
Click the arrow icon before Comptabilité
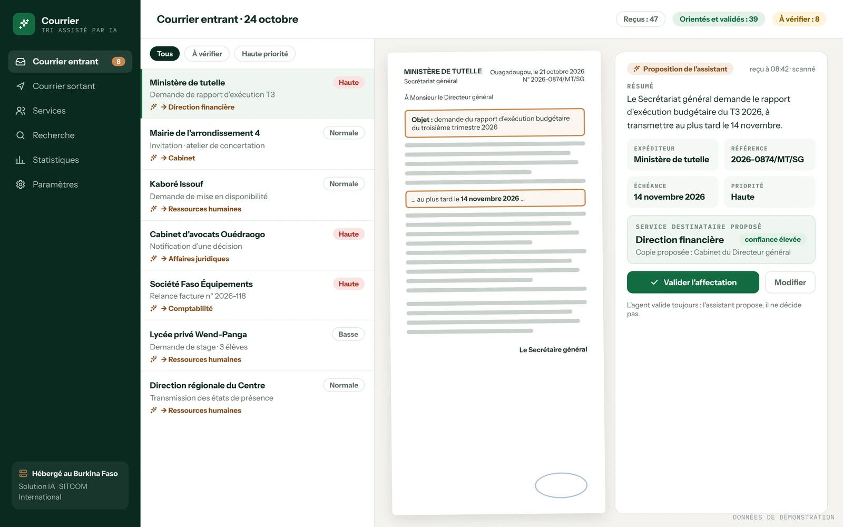(x=164, y=308)
